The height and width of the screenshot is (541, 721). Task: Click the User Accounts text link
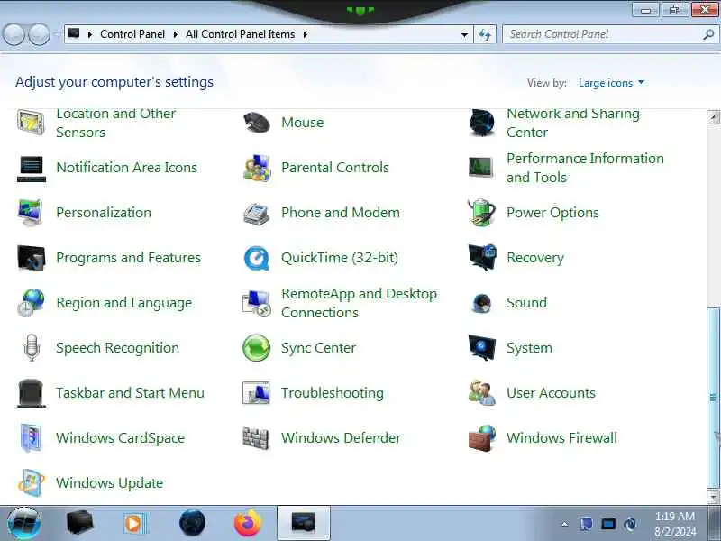click(551, 393)
